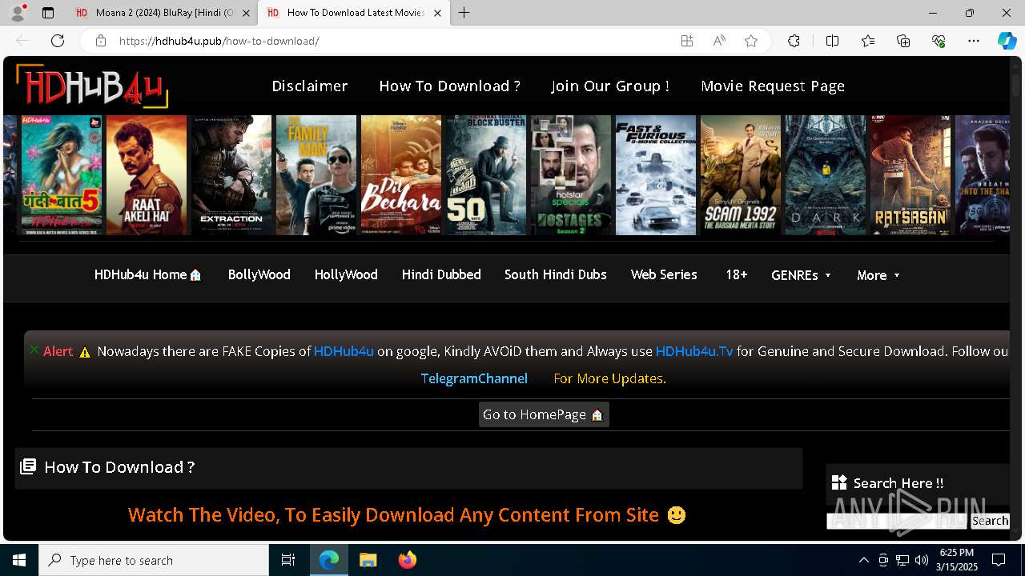Open Browser essentials heart icon

click(x=939, y=41)
